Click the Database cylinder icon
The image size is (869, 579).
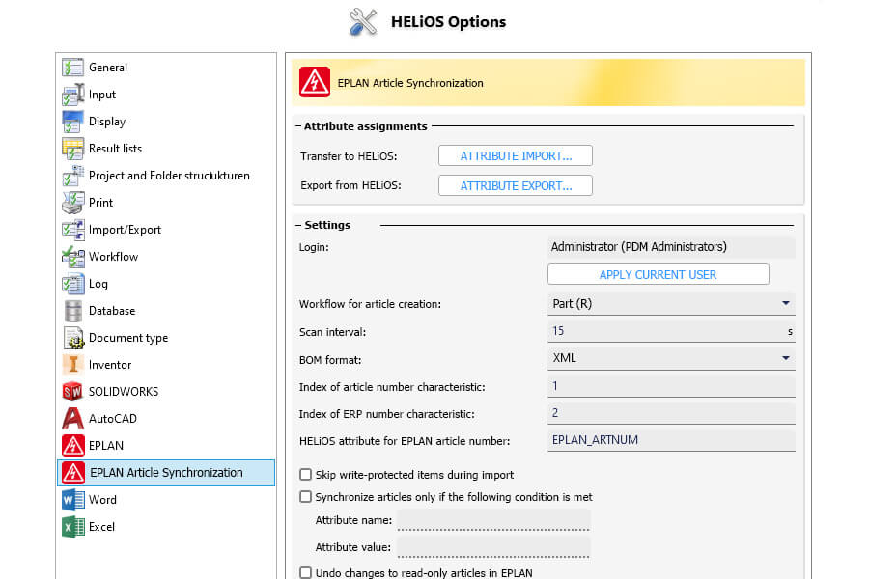pyautogui.click(x=72, y=311)
